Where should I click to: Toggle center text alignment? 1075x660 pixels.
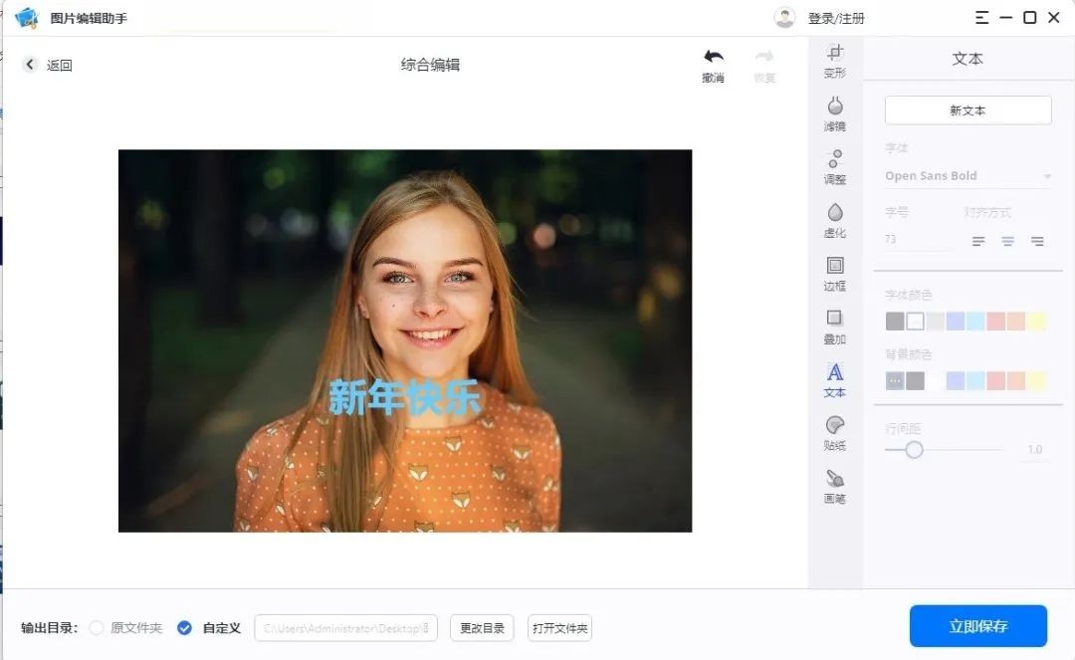1008,241
